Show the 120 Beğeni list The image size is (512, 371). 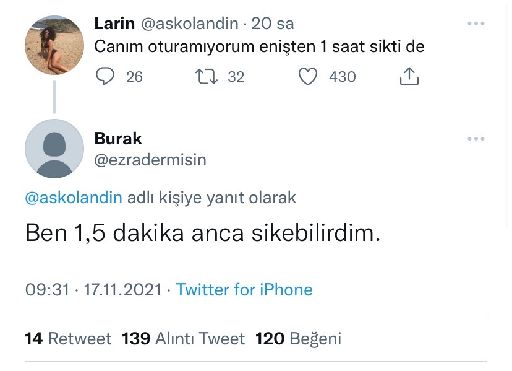pos(298,339)
